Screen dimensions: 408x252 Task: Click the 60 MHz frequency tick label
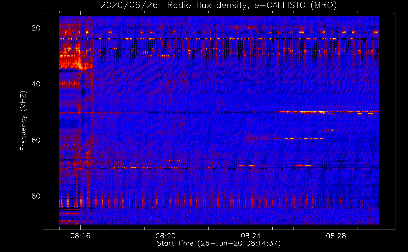coord(36,140)
